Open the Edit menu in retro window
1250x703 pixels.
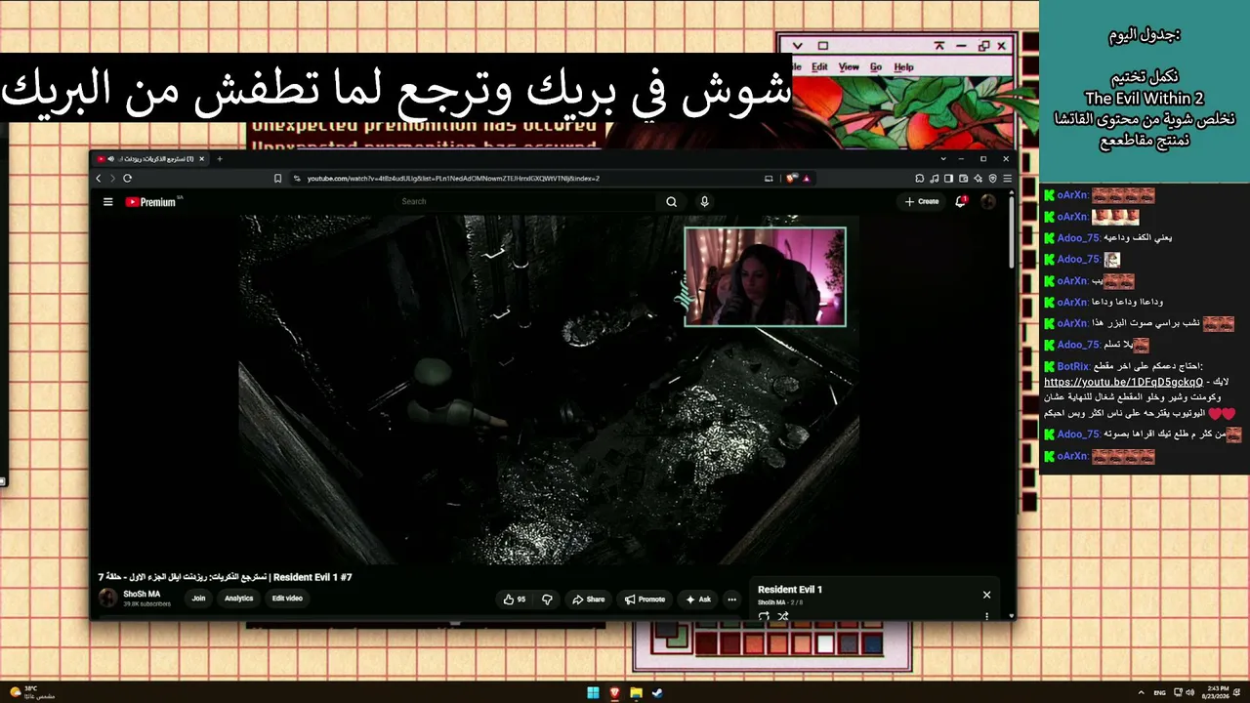[x=819, y=67]
